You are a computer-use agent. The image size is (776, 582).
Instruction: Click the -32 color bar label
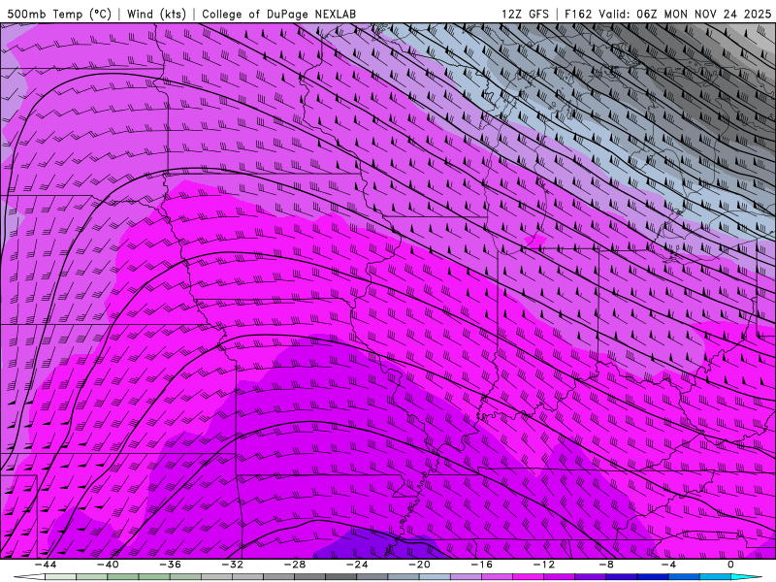232,565
